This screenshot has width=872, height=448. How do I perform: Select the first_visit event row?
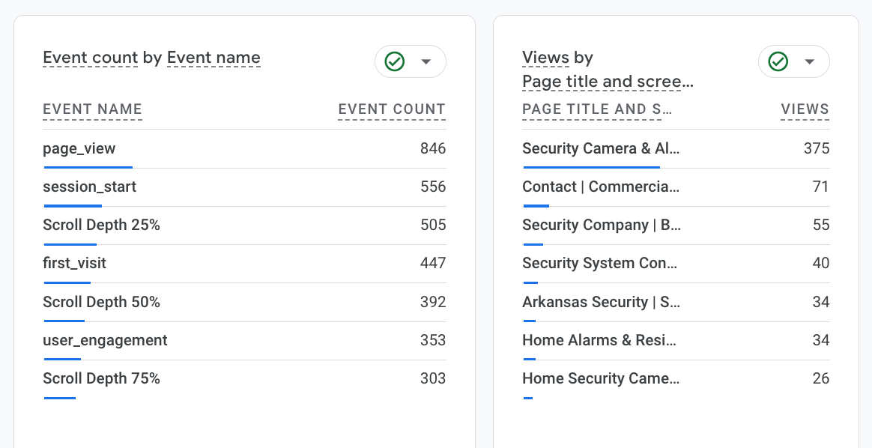click(75, 263)
